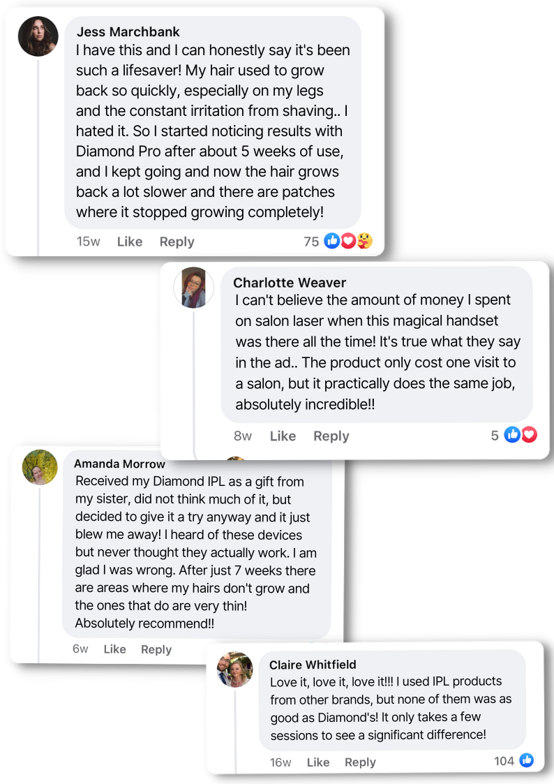Screen dimensions: 554x784
Task: Like Amanda Morrow's comment
Action: [114, 649]
